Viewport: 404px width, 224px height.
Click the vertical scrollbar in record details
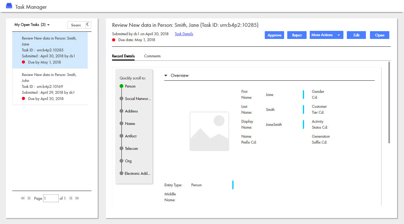tap(389, 103)
